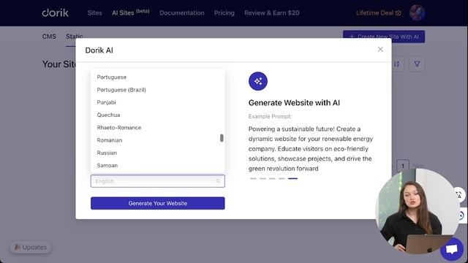
Task: Open AI Sites (beta) nav item
Action: [130, 12]
